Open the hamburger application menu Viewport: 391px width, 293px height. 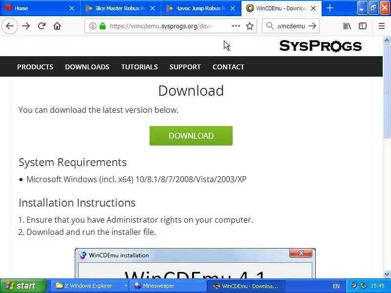(382, 26)
